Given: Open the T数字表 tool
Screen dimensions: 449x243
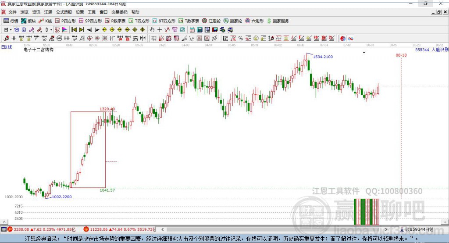Looking at the screenshot, I should click(189, 21).
